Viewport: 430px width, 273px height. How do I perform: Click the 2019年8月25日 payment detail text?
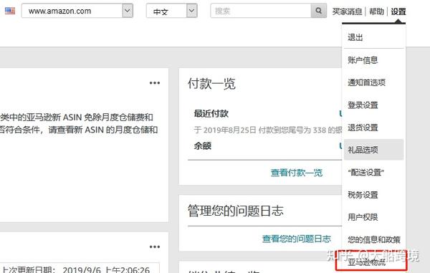click(268, 130)
